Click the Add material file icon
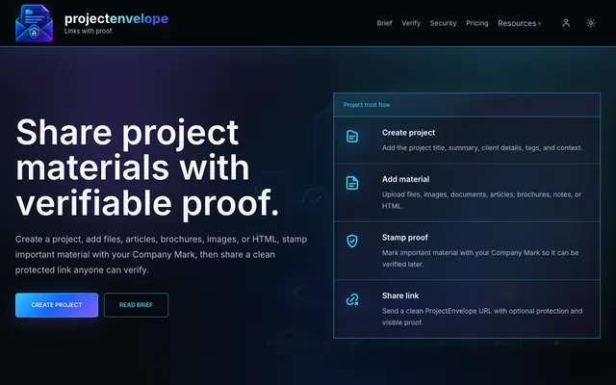 (x=352, y=183)
